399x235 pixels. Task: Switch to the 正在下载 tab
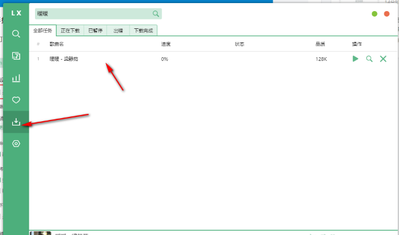coord(70,31)
